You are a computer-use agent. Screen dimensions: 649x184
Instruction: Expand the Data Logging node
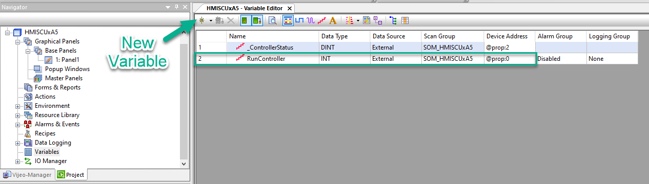pyautogui.click(x=17, y=143)
